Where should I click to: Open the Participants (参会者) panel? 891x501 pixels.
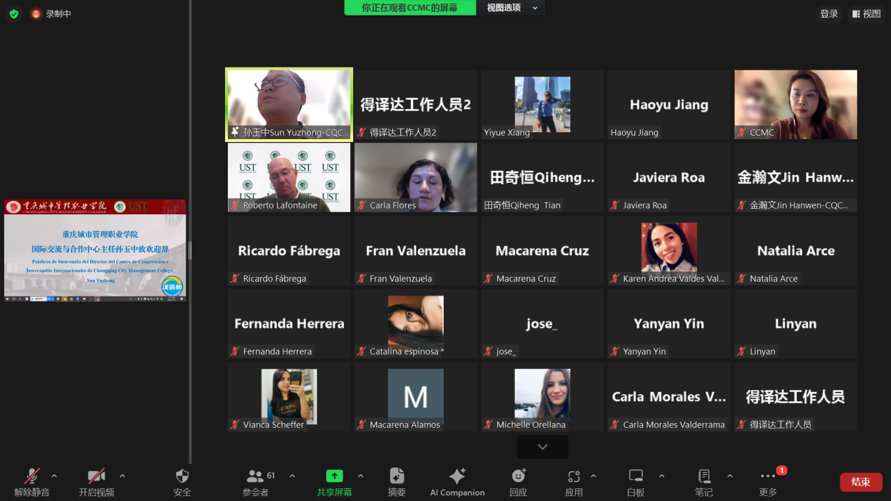pos(255,476)
